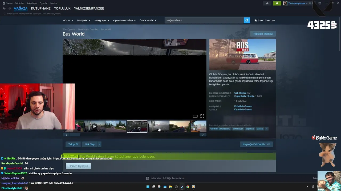Open the dropdown arrow next to Yok Say
The image size is (341, 191).
[x=99, y=144]
